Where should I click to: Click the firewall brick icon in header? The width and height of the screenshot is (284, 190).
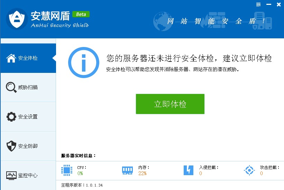[x=214, y=20]
